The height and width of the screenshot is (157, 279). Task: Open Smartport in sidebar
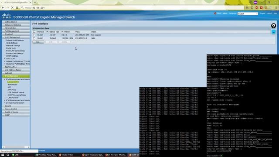tap(9, 34)
